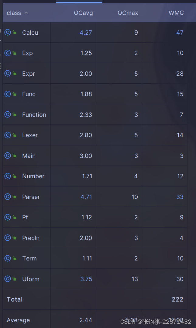Screen dimensions: 196x328
Task: Sort table by OCavg column header
Action: pos(83,13)
